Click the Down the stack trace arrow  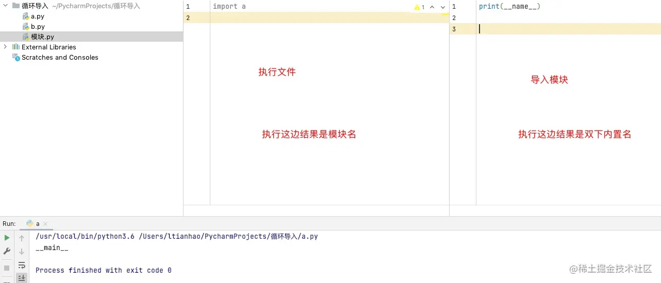click(x=22, y=252)
